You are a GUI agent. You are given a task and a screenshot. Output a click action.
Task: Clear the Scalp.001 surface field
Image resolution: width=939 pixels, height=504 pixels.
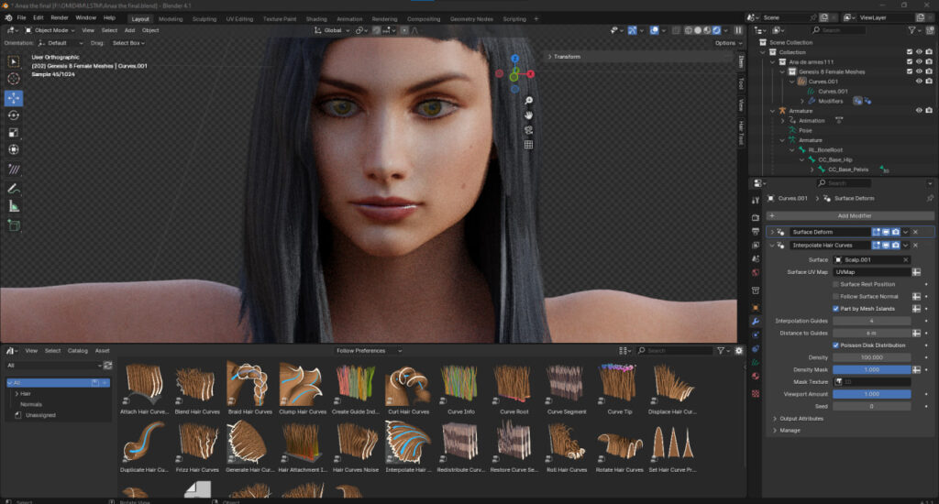[x=905, y=259]
